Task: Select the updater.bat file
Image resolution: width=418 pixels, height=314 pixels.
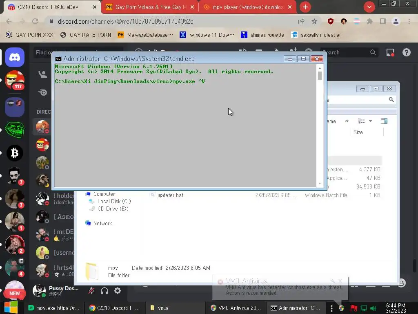Action: (171, 195)
